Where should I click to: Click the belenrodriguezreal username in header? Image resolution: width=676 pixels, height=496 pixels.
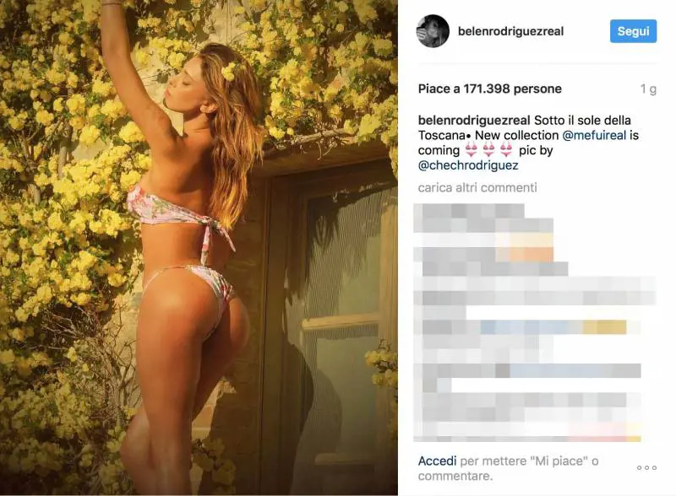(510, 31)
